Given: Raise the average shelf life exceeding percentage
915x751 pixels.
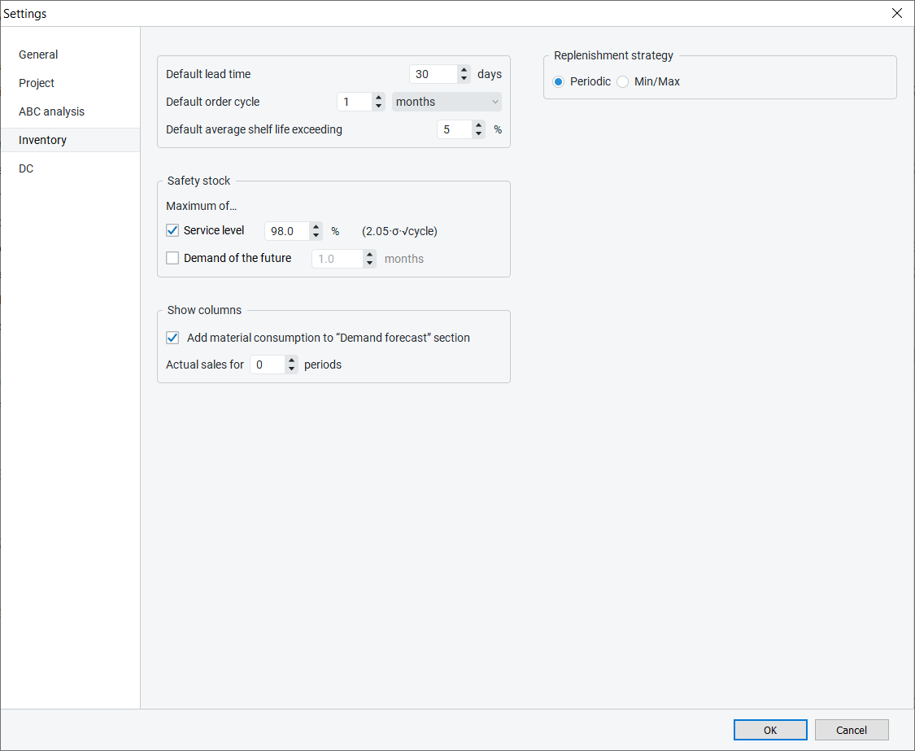Looking at the screenshot, I should (478, 125).
